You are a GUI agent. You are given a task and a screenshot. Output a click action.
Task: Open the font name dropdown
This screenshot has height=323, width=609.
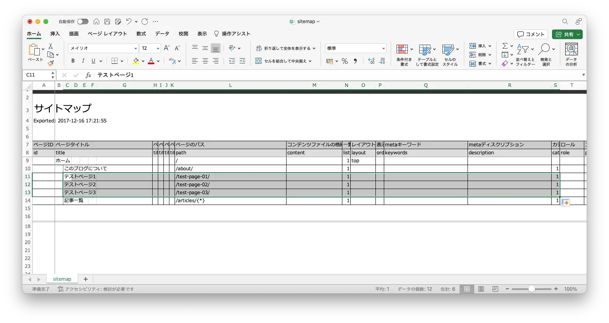click(x=136, y=48)
